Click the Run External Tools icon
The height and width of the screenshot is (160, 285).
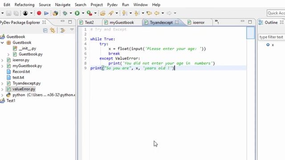click(89, 13)
